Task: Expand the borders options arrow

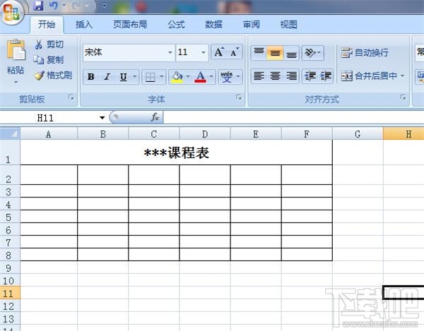Action: coord(161,77)
